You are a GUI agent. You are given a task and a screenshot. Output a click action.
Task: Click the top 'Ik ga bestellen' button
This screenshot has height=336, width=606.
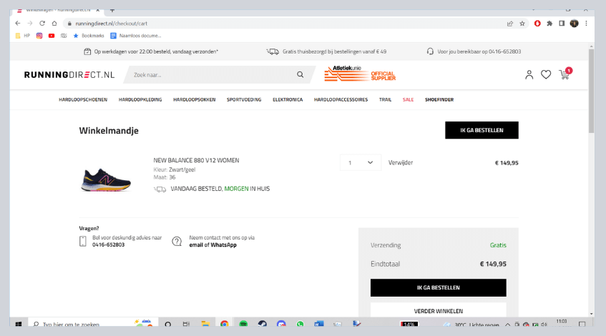pyautogui.click(x=481, y=130)
